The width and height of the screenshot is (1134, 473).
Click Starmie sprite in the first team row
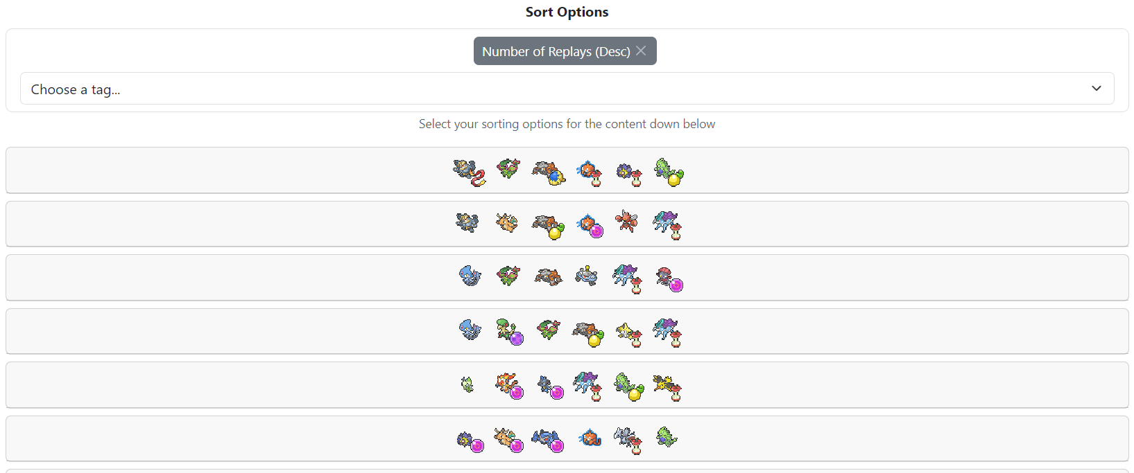pyautogui.click(x=630, y=173)
